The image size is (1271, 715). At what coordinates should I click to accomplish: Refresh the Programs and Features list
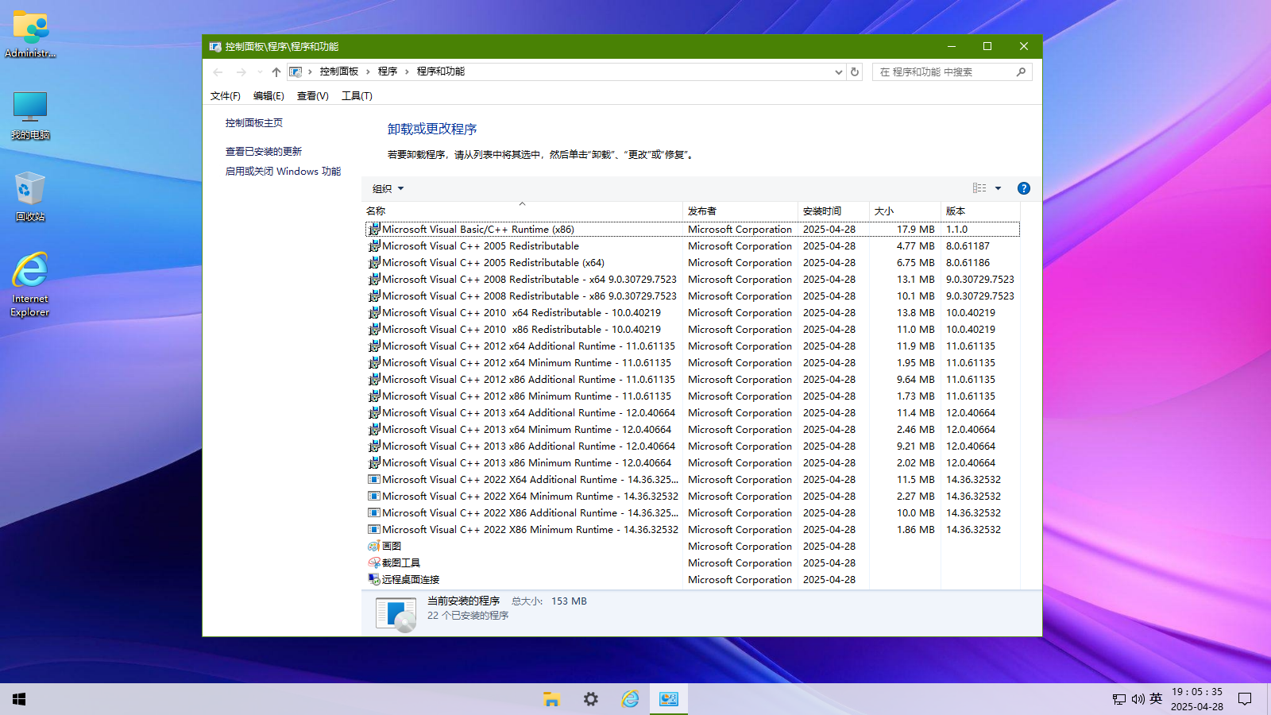coord(855,71)
